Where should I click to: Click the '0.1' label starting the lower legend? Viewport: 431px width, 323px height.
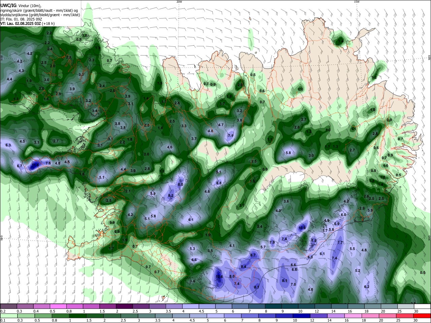3,321
